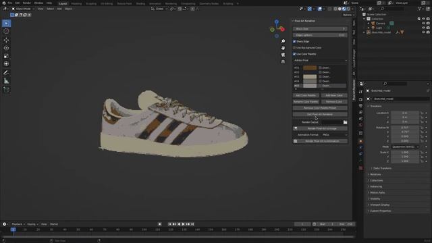Screen dimensions: 432x243
Task: Click the viewport zoom magnifier icon
Action: tap(283, 41)
